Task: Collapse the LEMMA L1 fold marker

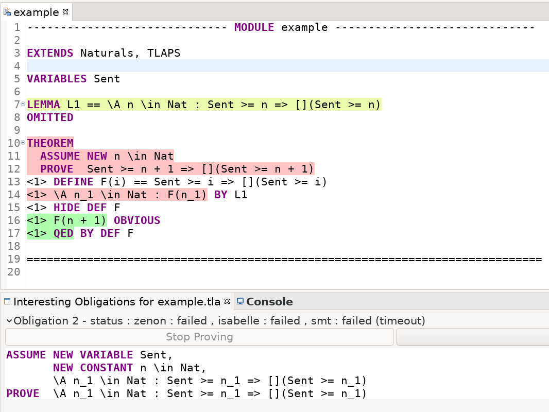Action: point(23,105)
